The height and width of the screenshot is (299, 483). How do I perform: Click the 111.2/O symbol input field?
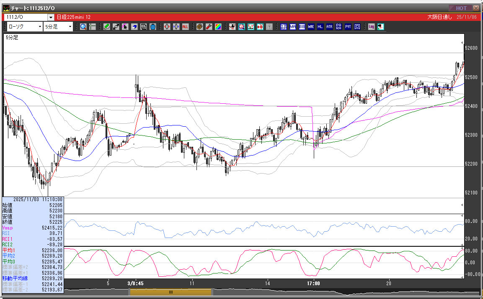tap(26, 17)
